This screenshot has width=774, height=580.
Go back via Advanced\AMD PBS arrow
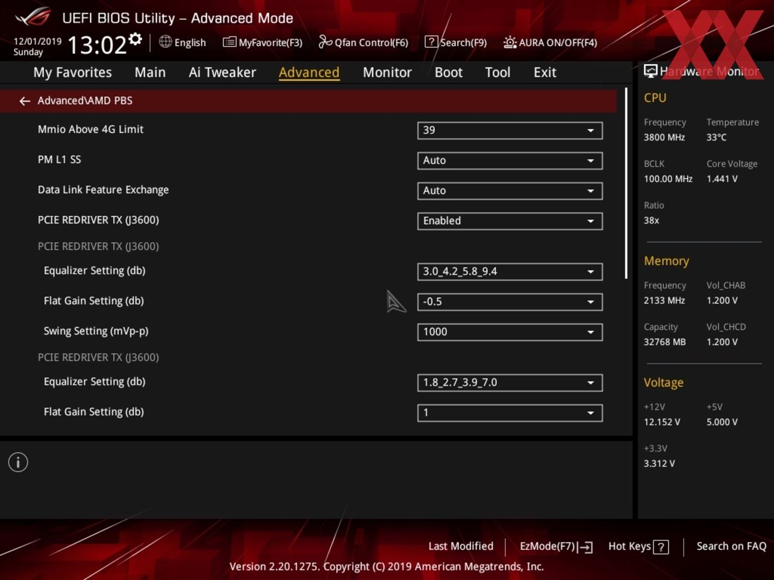(24, 101)
